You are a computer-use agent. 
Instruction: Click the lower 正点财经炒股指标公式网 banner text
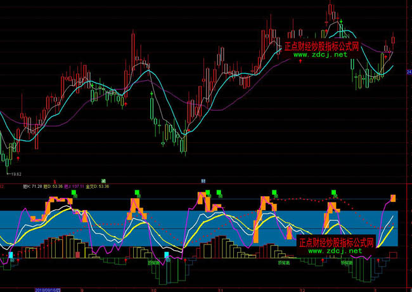click(x=336, y=242)
